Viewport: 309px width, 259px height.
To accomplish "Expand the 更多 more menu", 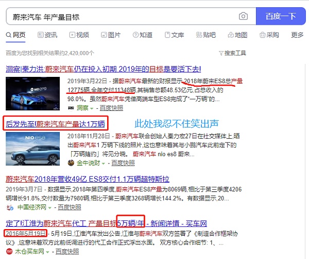I will pyautogui.click(x=297, y=35).
